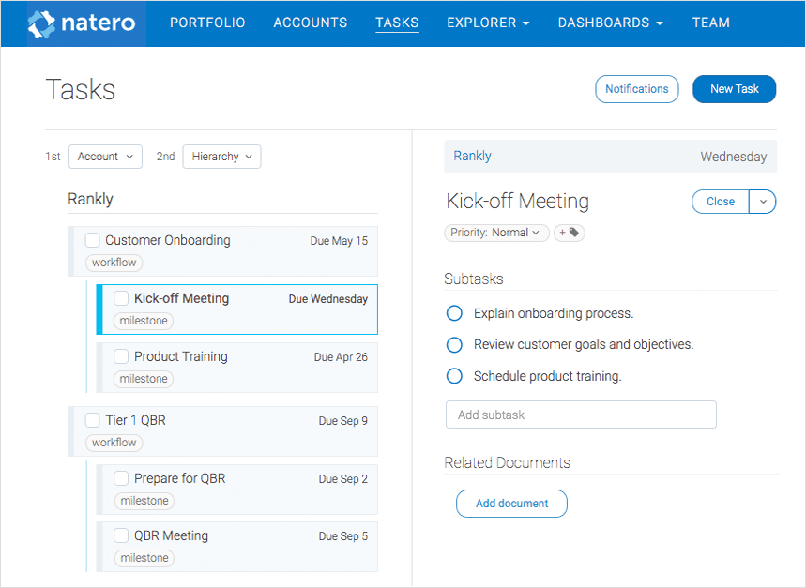Open the 1st grouping Account dropdown
Screen dimensions: 806x588
tap(105, 157)
